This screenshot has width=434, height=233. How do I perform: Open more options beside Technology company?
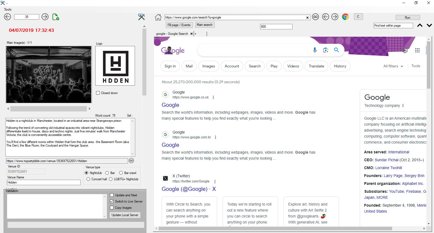403,105
